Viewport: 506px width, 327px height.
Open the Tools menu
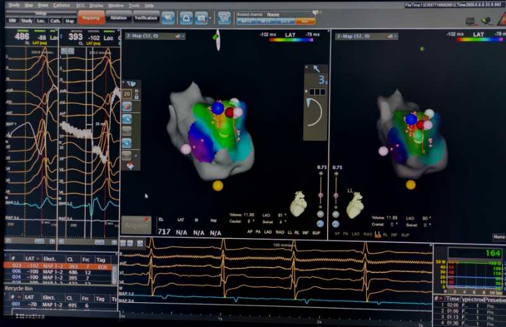(x=134, y=6)
